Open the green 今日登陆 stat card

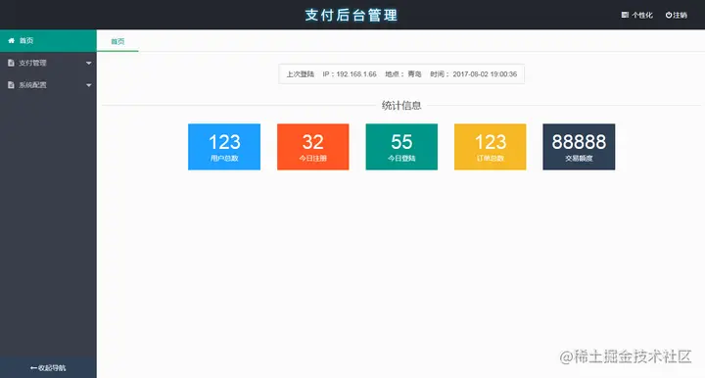tap(401, 147)
